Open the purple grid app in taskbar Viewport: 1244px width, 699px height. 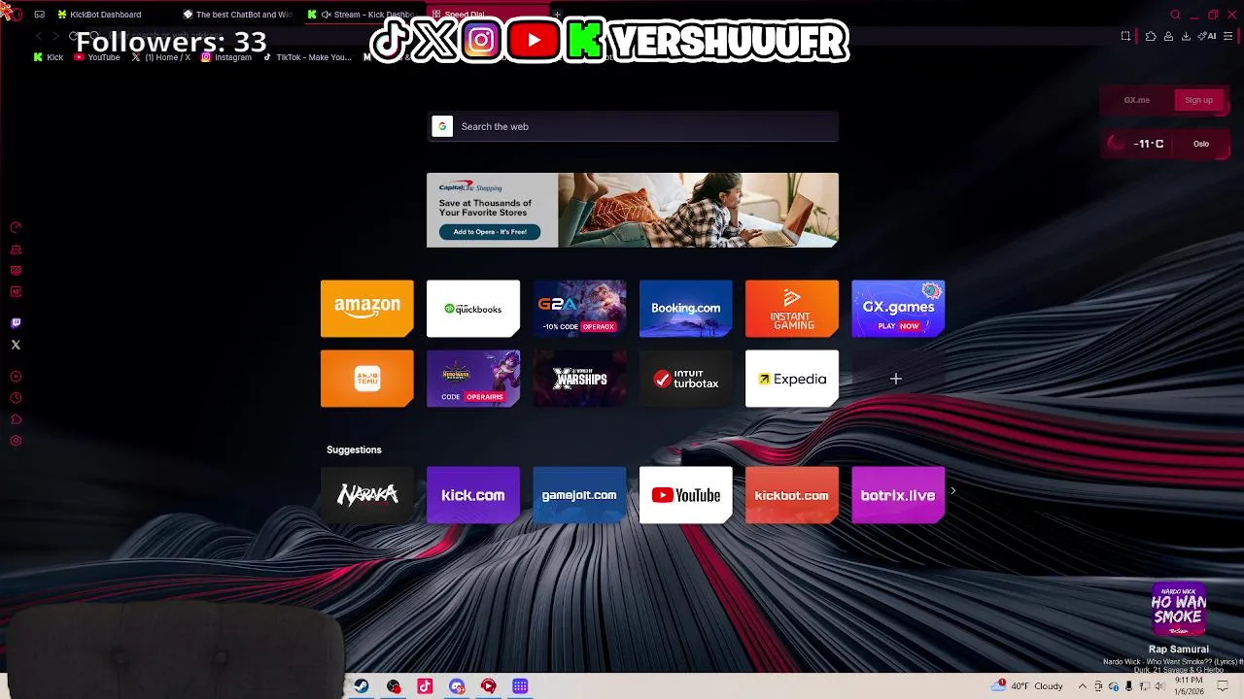520,686
